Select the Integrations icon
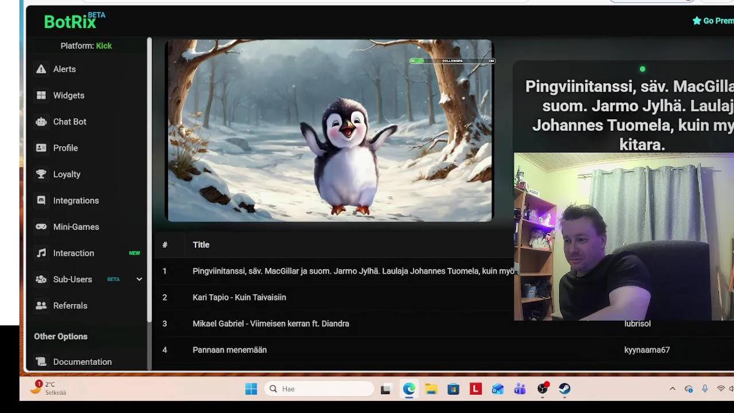 point(41,201)
